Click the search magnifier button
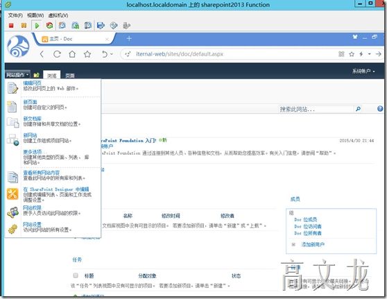Screen dimensions: 387x299 358,109
